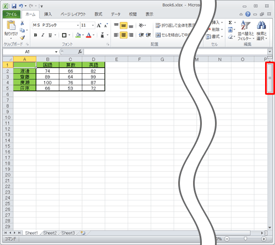This screenshot has width=275, height=245.
Task: Switch to the Sheet2 tab
Action: click(50, 233)
